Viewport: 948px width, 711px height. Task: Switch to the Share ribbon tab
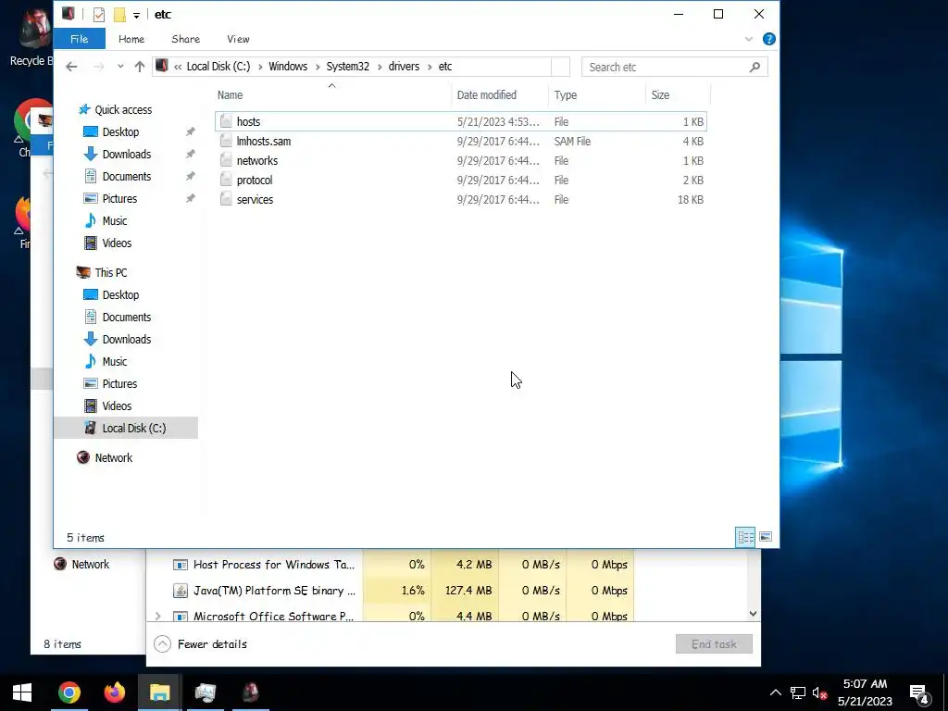(185, 39)
